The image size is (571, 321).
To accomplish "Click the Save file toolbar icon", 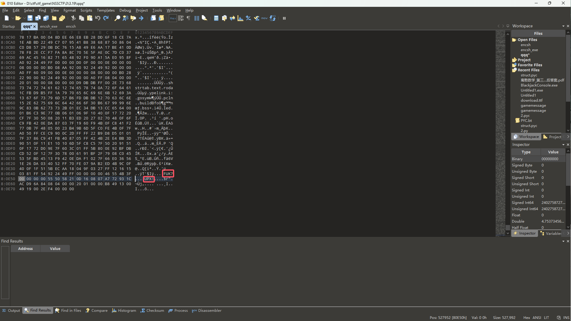I will coord(30,18).
